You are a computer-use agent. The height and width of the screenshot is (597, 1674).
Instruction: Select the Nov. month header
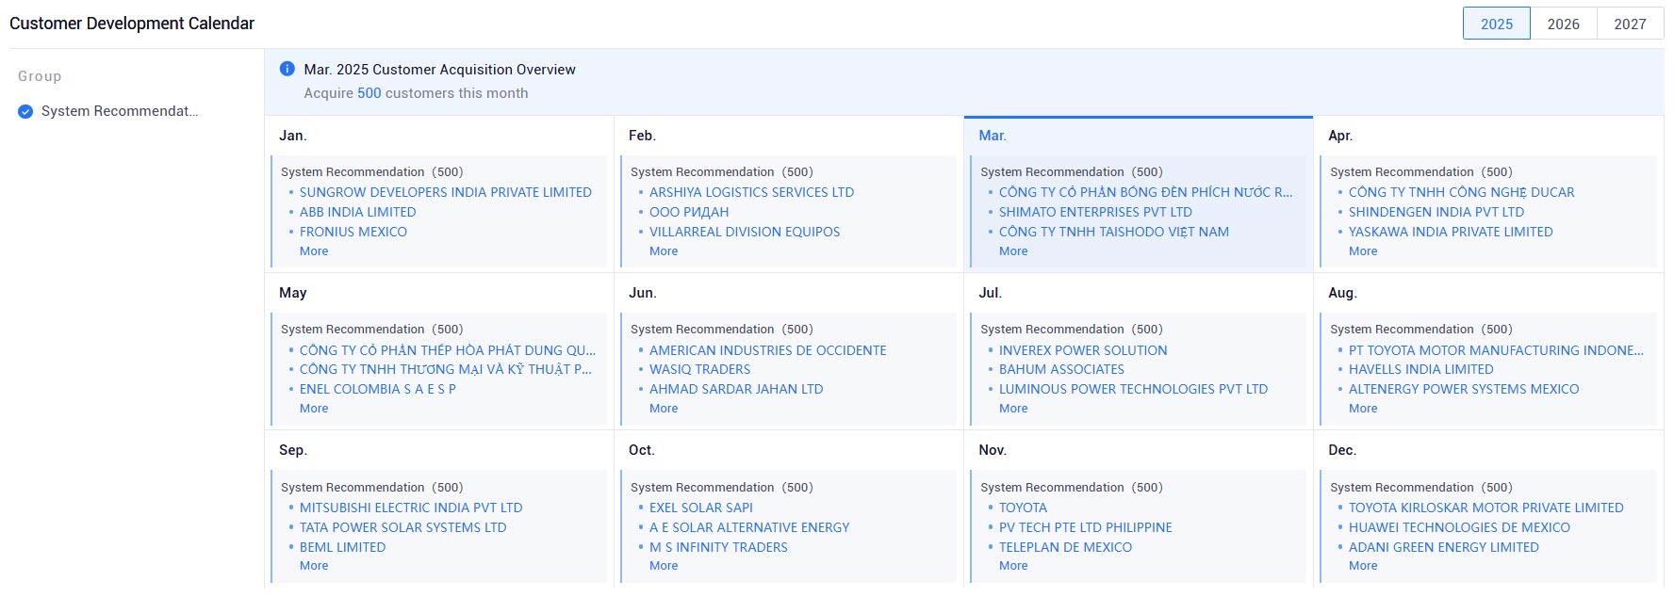click(x=993, y=450)
